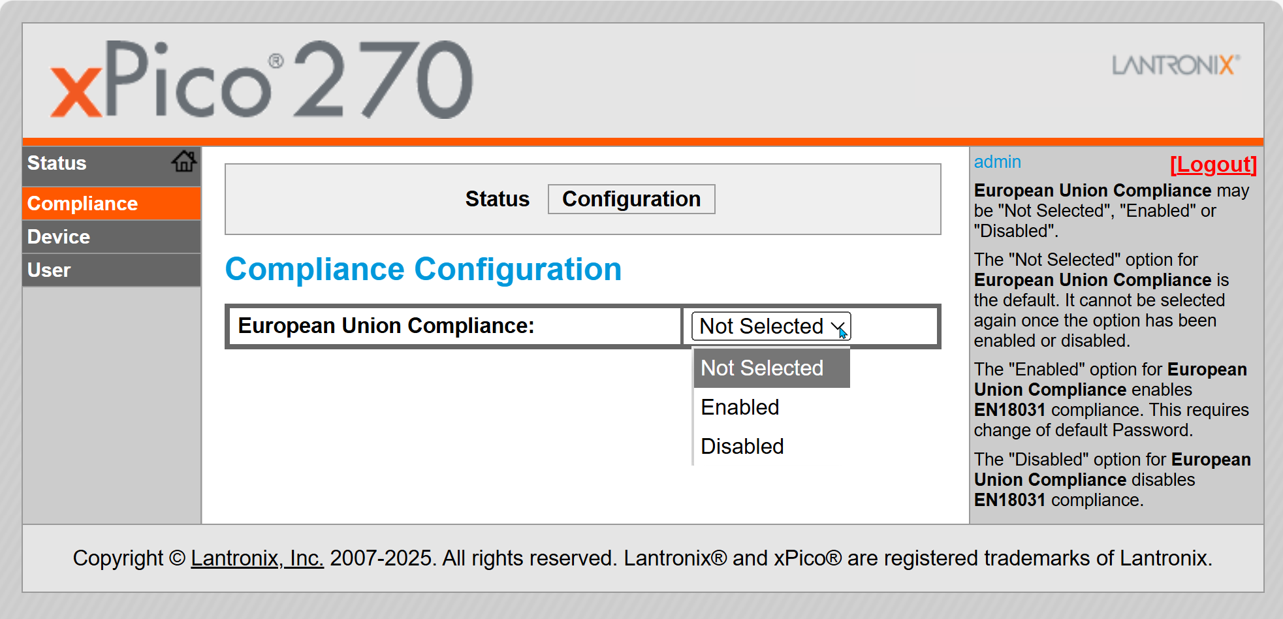
Task: Switch to the Status tab
Action: click(x=497, y=199)
